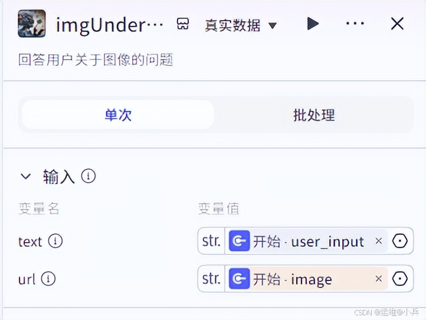Remove the image reference with its ×
The height and width of the screenshot is (320, 426).
click(x=379, y=279)
